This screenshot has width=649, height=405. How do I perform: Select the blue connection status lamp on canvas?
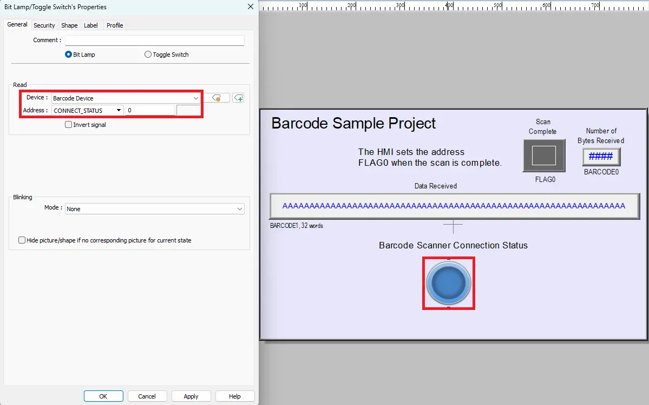(x=449, y=282)
